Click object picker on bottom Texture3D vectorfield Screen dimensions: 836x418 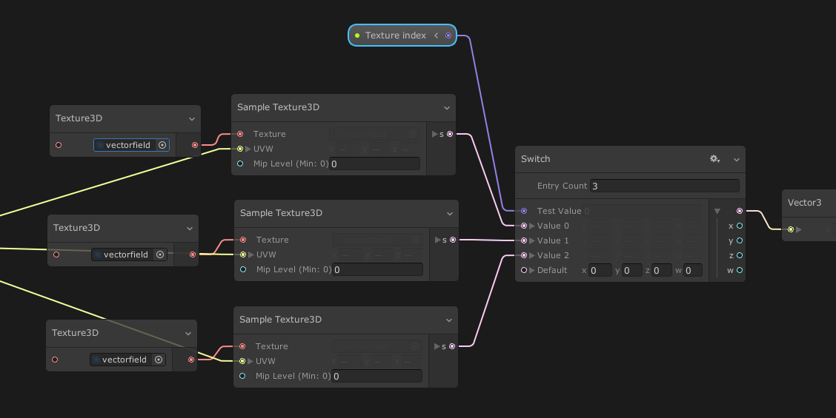[x=158, y=360]
